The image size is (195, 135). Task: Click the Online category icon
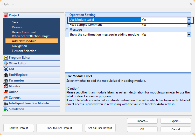click(x=6, y=92)
